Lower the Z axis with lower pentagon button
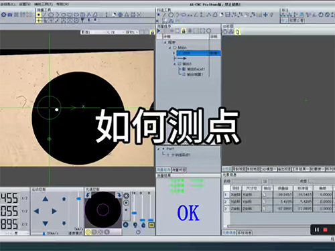Viewport: 335px width, 251px height. coord(64,223)
